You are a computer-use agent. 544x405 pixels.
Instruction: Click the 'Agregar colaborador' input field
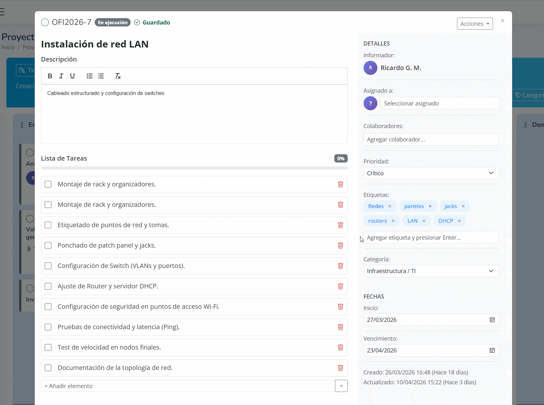click(x=431, y=140)
